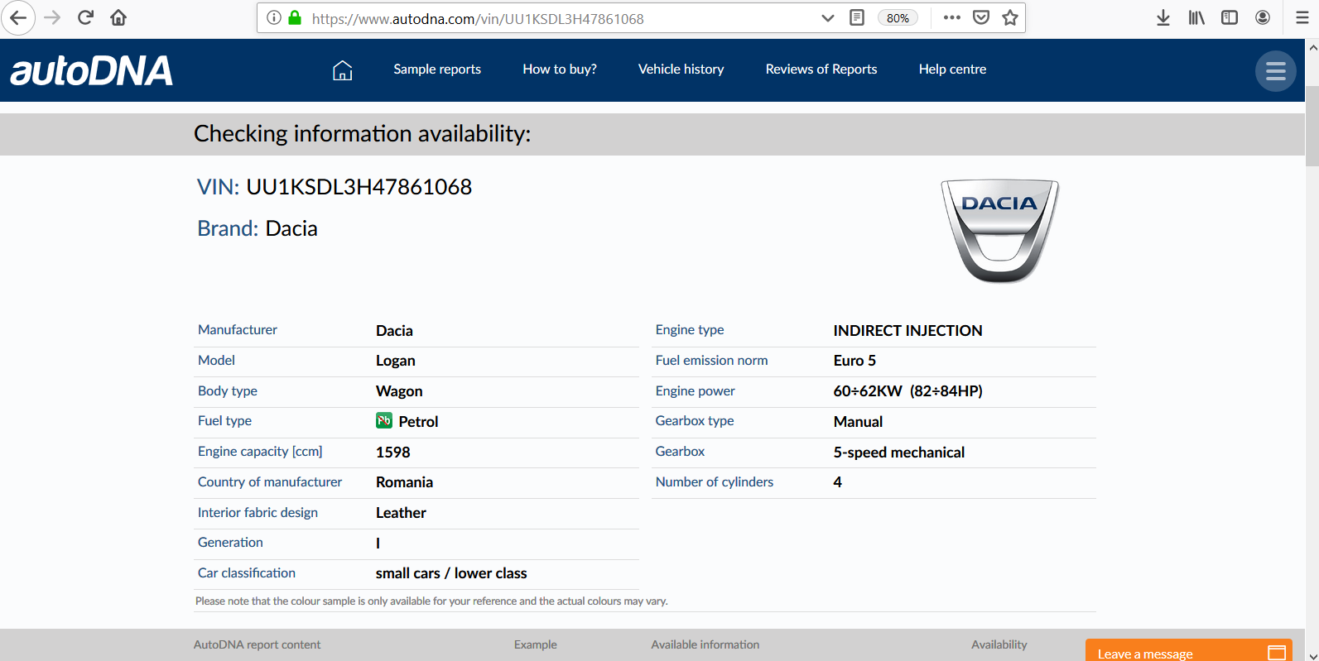This screenshot has height=661, width=1319.
Task: Click engine capacity value 1598
Action: click(393, 453)
